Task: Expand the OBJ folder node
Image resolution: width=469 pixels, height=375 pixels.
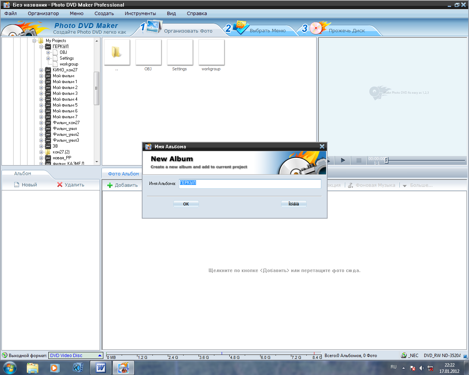Action: 48,52
